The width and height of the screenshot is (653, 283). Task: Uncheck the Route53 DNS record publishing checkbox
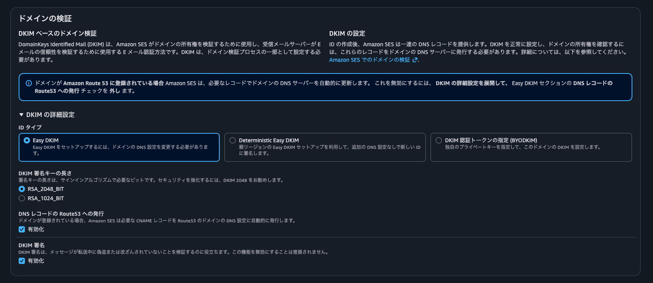tap(22, 229)
